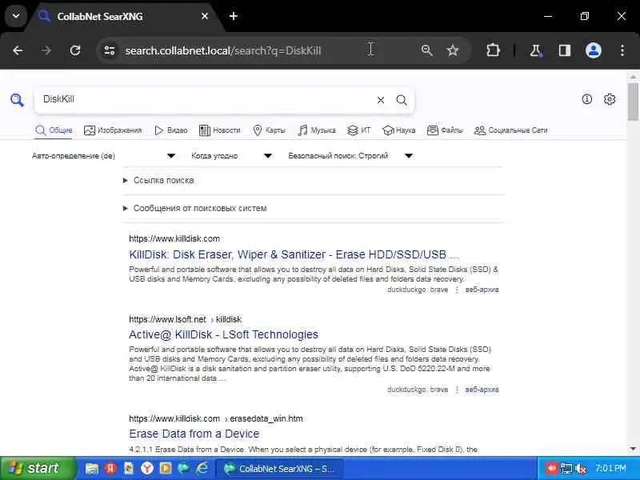This screenshot has height=480, width=640.
Task: Click the muted volume tray icon
Action: 582,468
